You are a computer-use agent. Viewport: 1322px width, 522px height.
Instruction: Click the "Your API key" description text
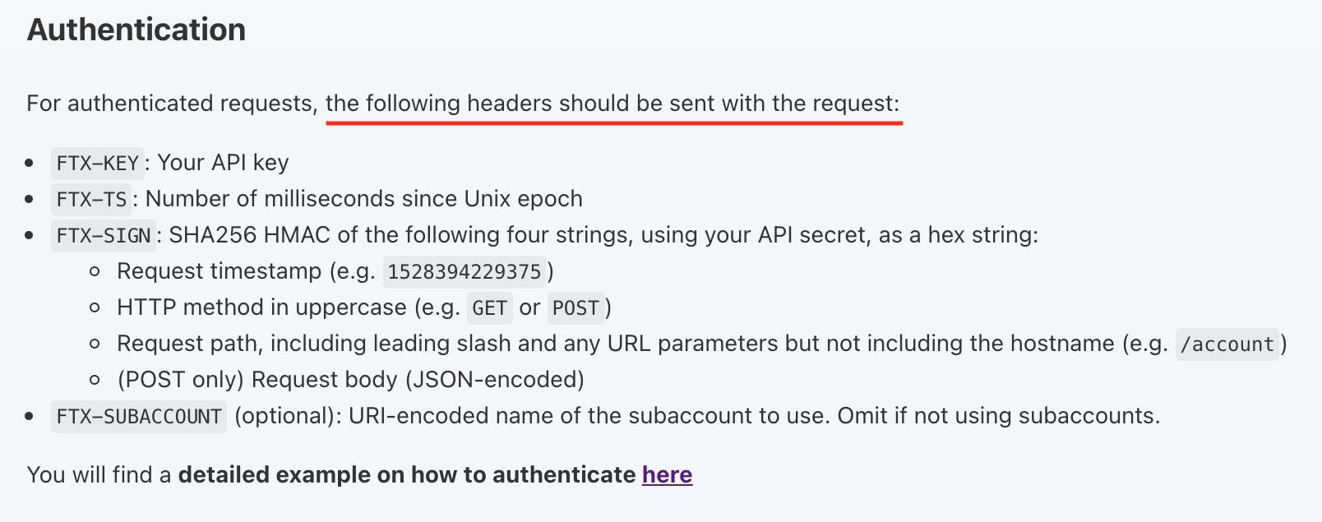coord(223,163)
